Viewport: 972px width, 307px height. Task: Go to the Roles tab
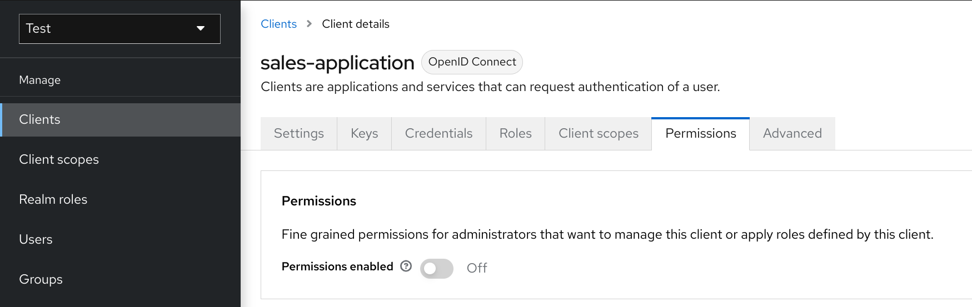pyautogui.click(x=515, y=134)
